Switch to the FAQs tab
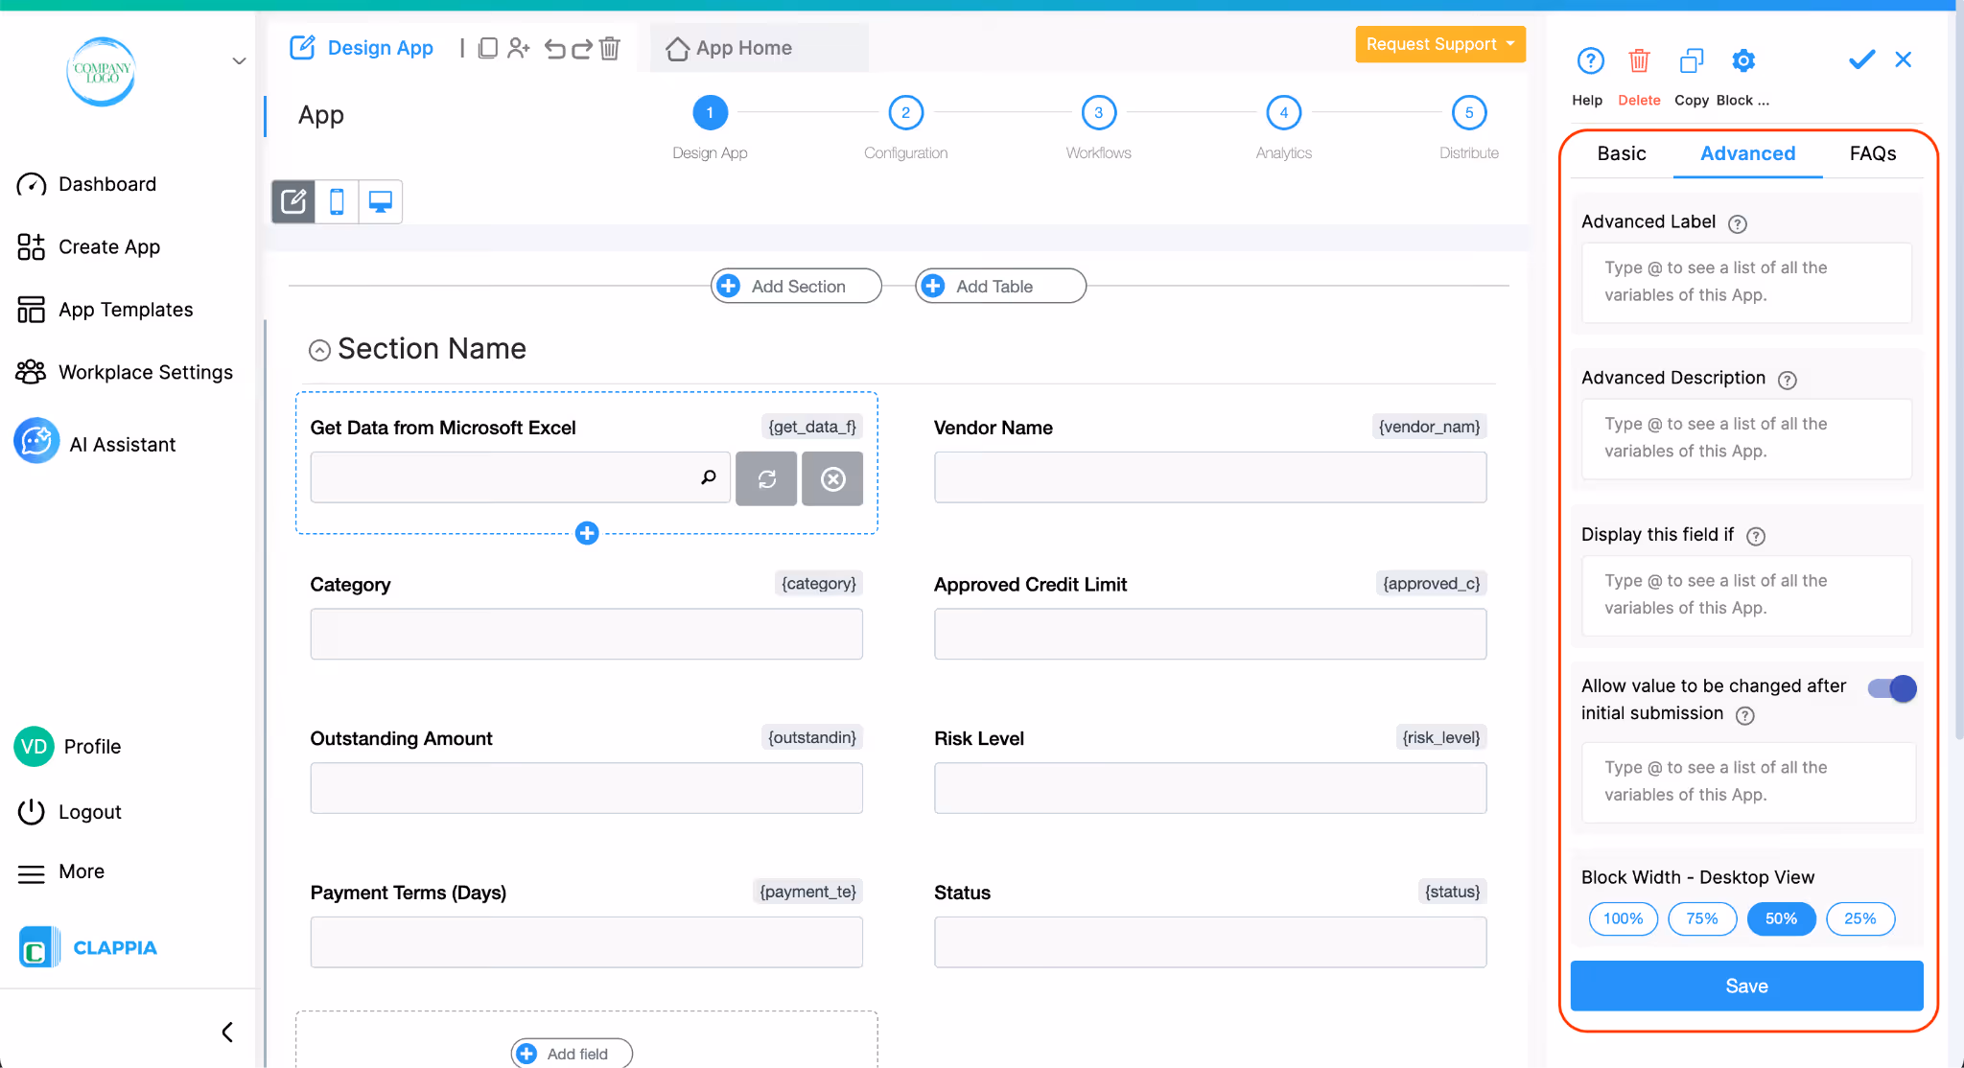1964x1068 pixels. pyautogui.click(x=1872, y=153)
